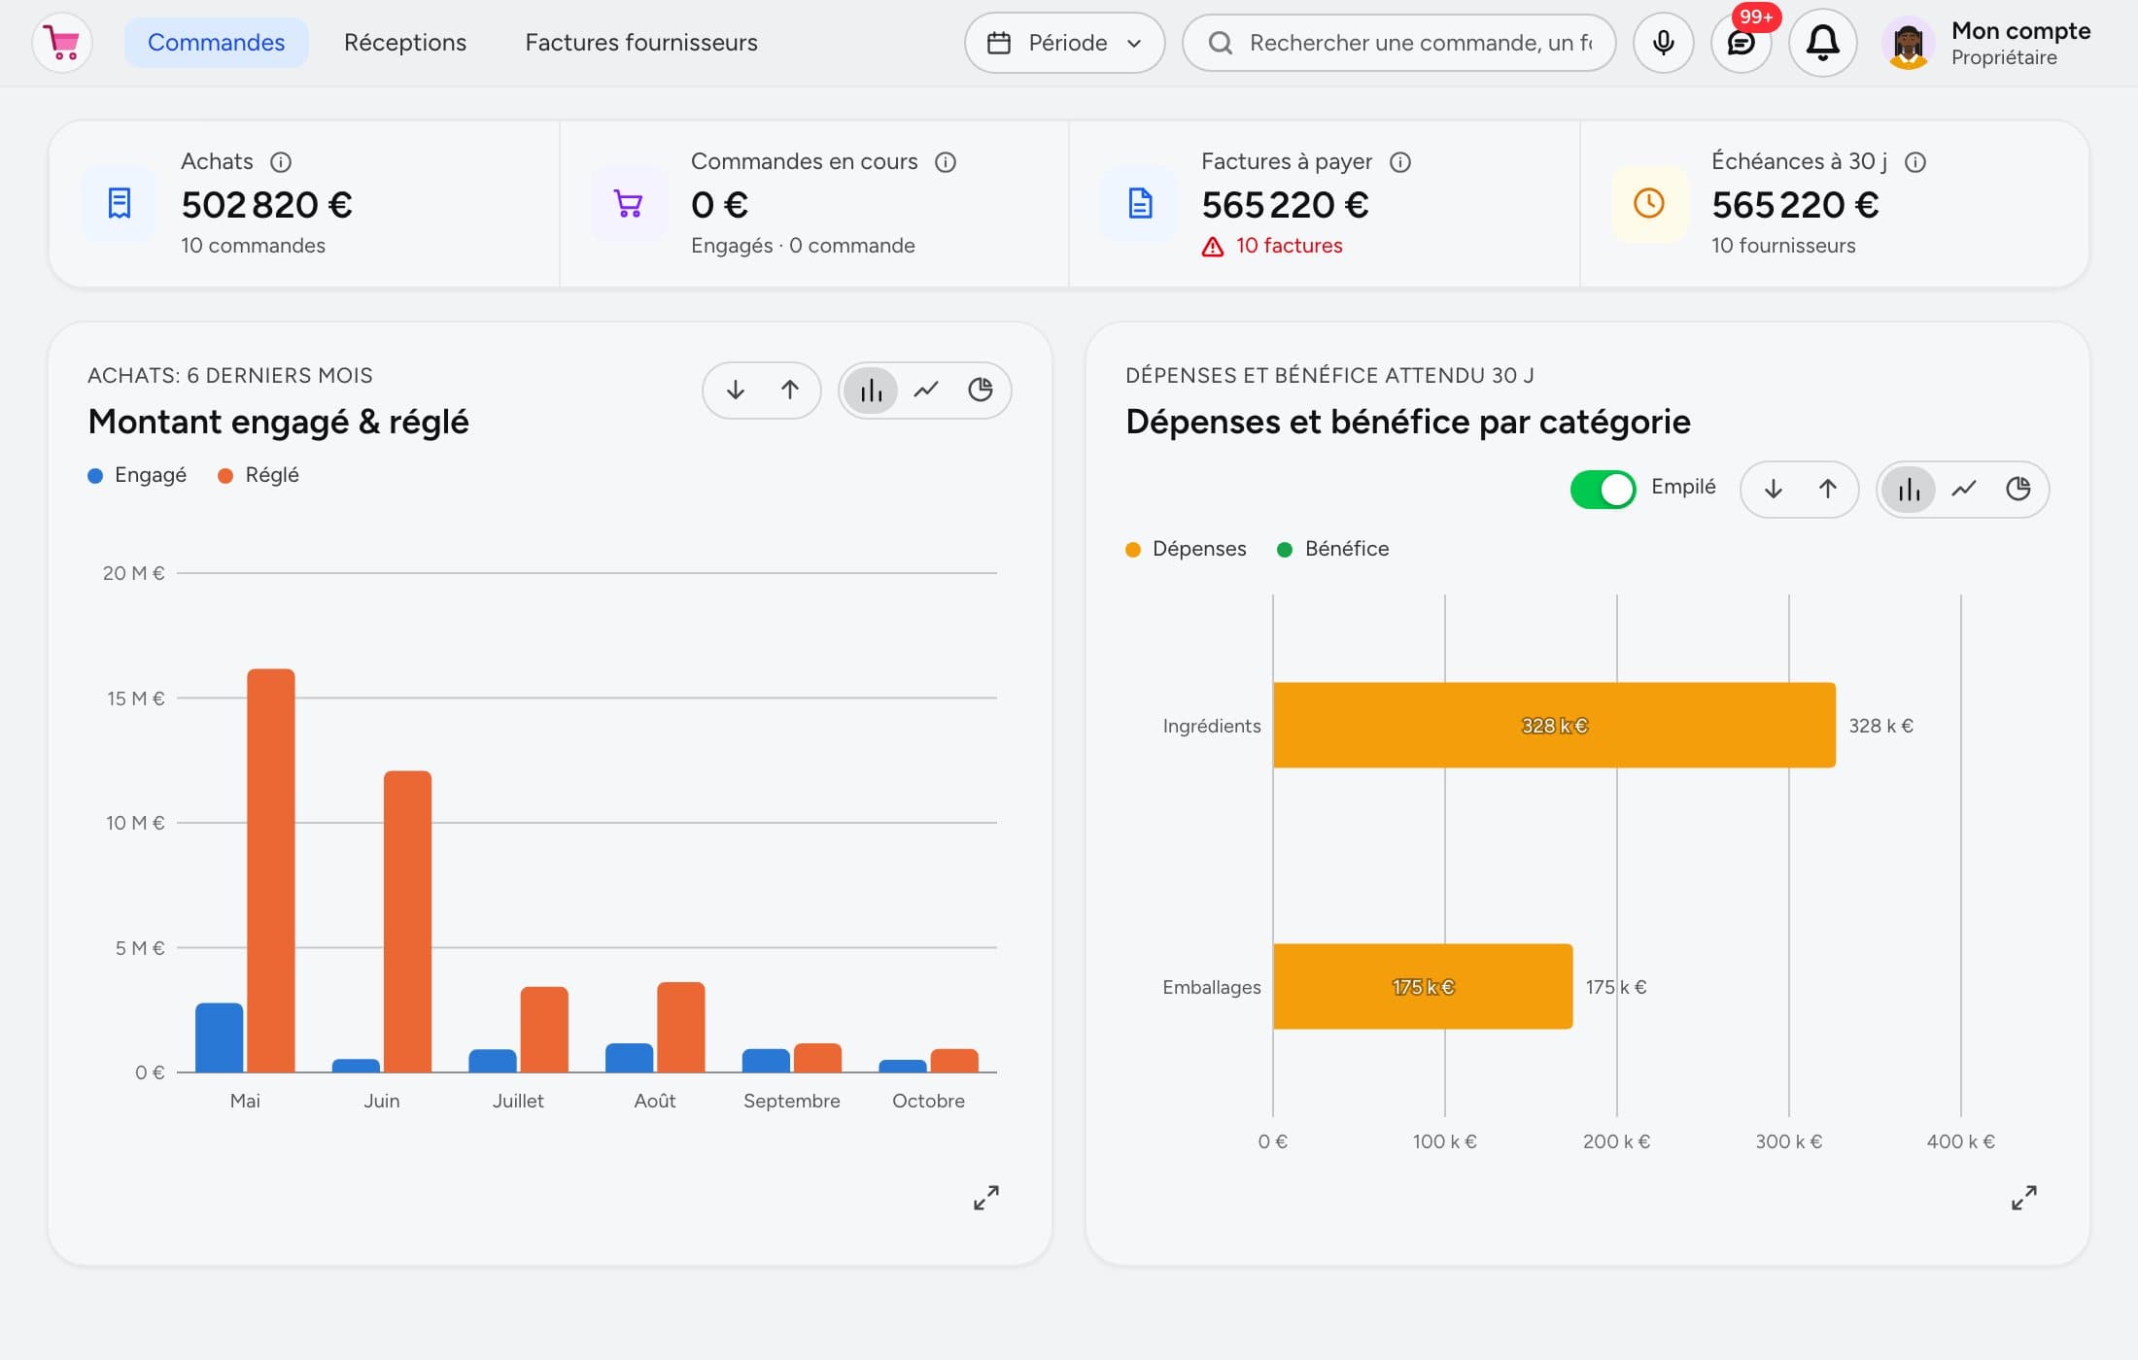The width and height of the screenshot is (2138, 1360).
Task: Open the notifications bell
Action: [x=1822, y=43]
